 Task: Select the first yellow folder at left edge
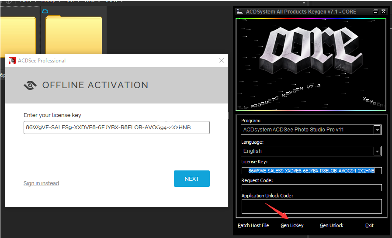tap(18, 35)
